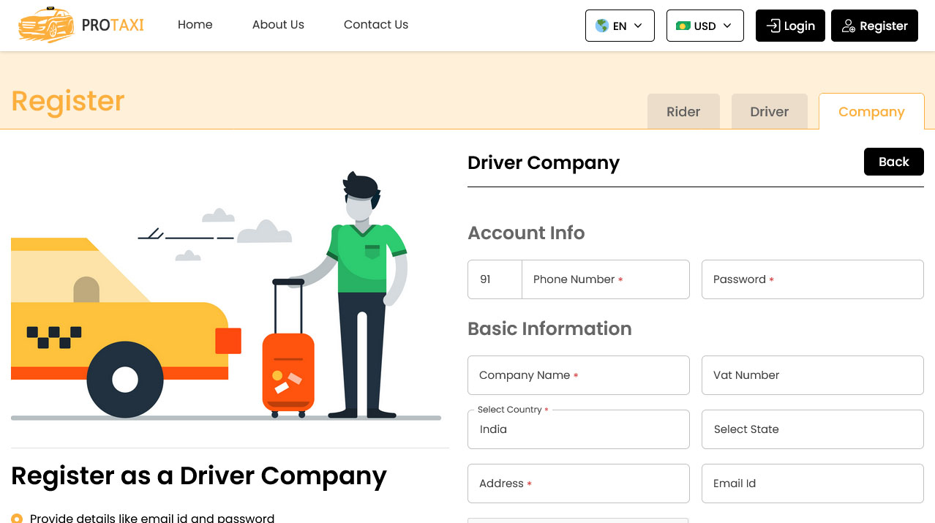Image resolution: width=935 pixels, height=523 pixels.
Task: Focus the Address field
Action: click(579, 484)
